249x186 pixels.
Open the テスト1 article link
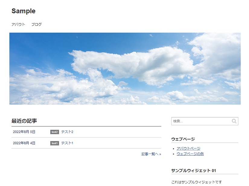67,143
